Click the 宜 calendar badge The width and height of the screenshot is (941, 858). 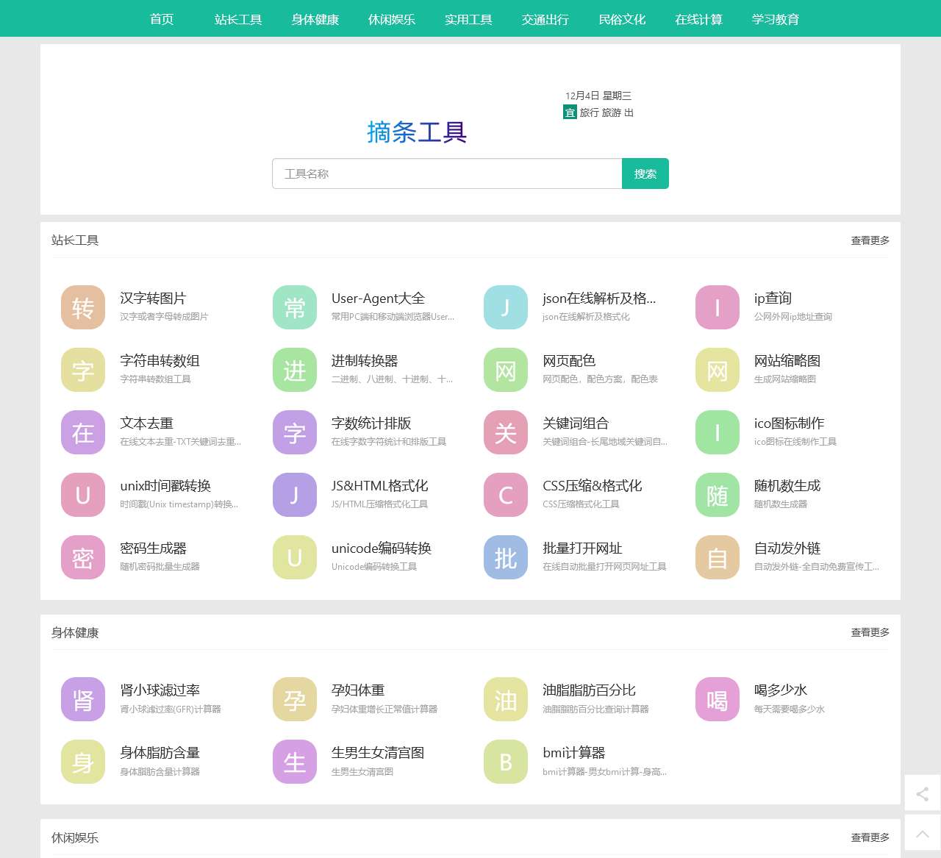point(570,112)
